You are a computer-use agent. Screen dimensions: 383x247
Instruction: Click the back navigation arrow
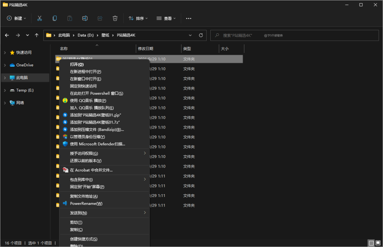coord(7,35)
